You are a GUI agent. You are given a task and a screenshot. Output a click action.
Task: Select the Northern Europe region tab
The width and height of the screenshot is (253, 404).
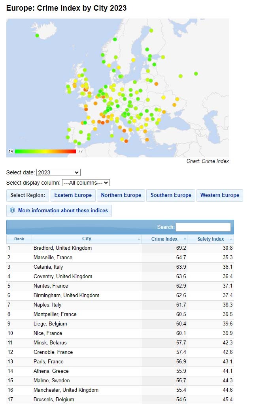[121, 195]
